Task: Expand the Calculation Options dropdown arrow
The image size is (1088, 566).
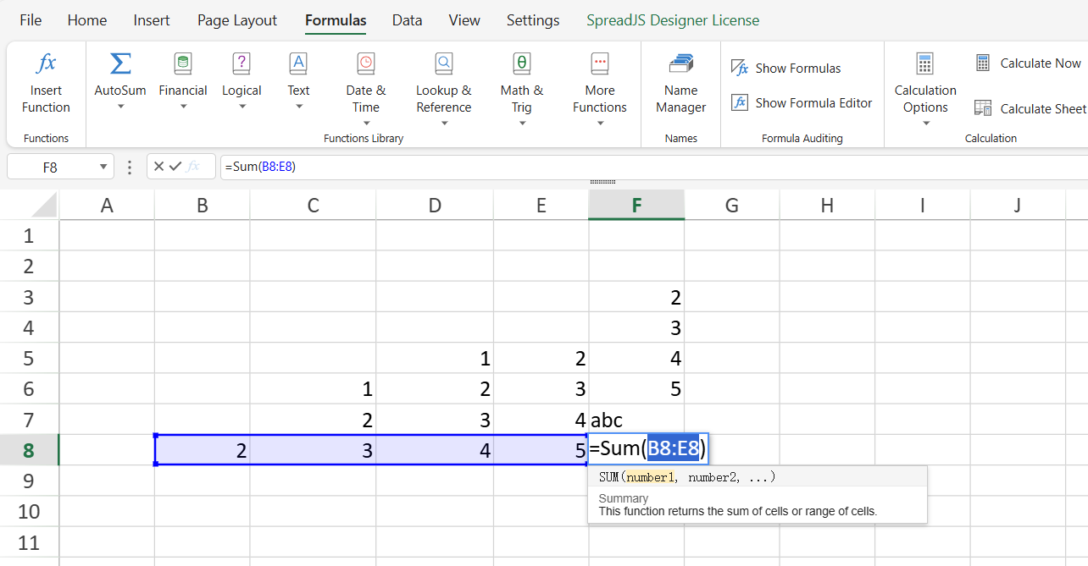Action: tap(925, 124)
